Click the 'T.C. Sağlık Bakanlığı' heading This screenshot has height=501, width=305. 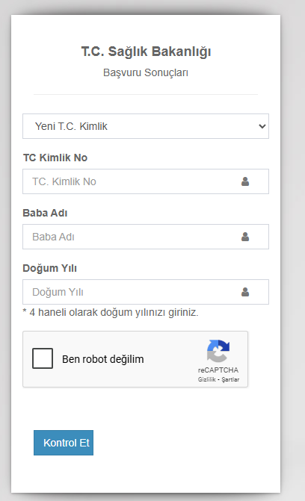coord(146,52)
